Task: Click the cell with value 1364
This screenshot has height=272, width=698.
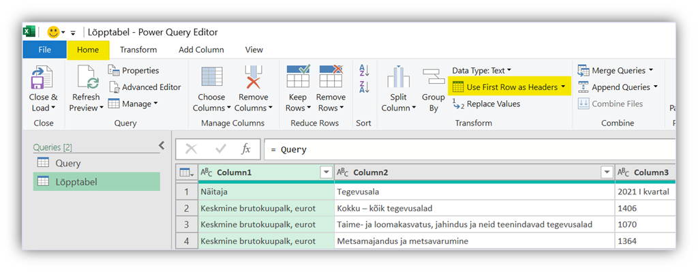Action: click(x=646, y=241)
